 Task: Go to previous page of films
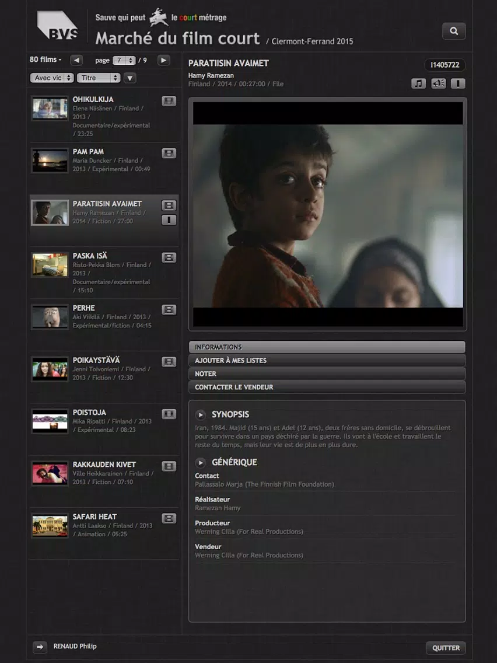coord(76,60)
